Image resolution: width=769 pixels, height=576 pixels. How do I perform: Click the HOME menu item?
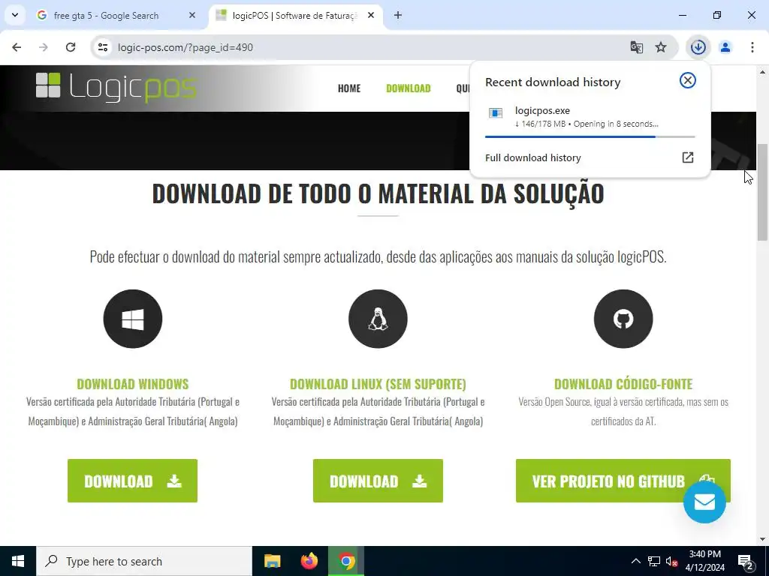tap(349, 88)
